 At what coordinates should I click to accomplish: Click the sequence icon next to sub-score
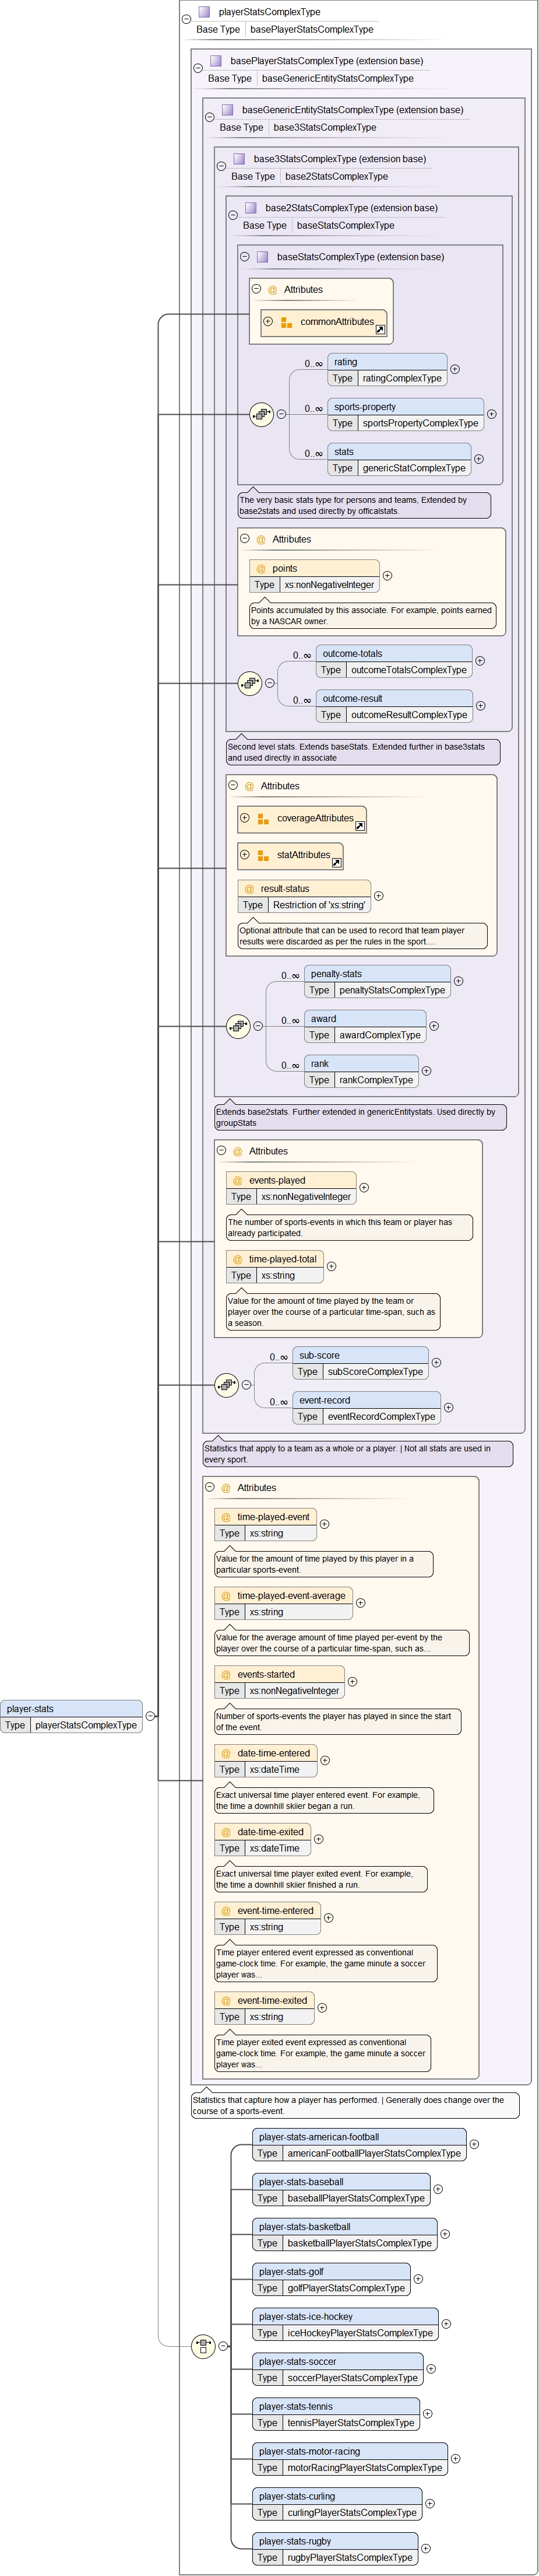227,1385
